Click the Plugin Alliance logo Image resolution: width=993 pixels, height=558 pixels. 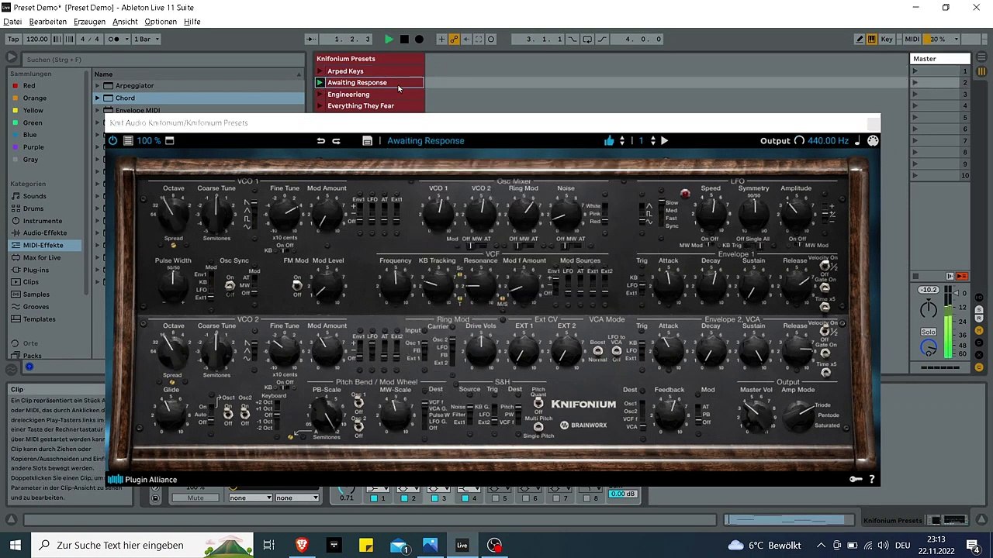[143, 480]
